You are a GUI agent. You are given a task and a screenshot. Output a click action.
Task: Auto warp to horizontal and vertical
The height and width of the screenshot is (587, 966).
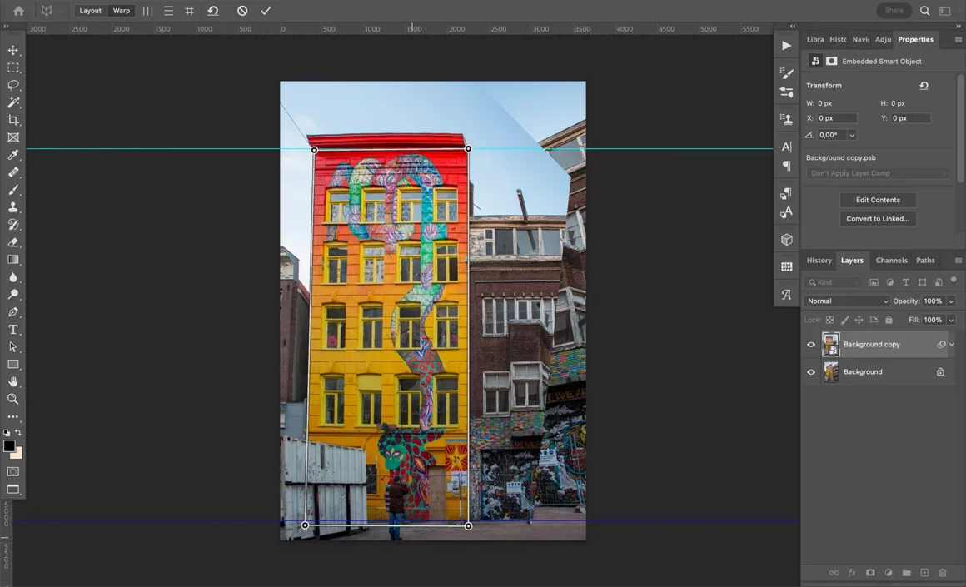tap(189, 11)
